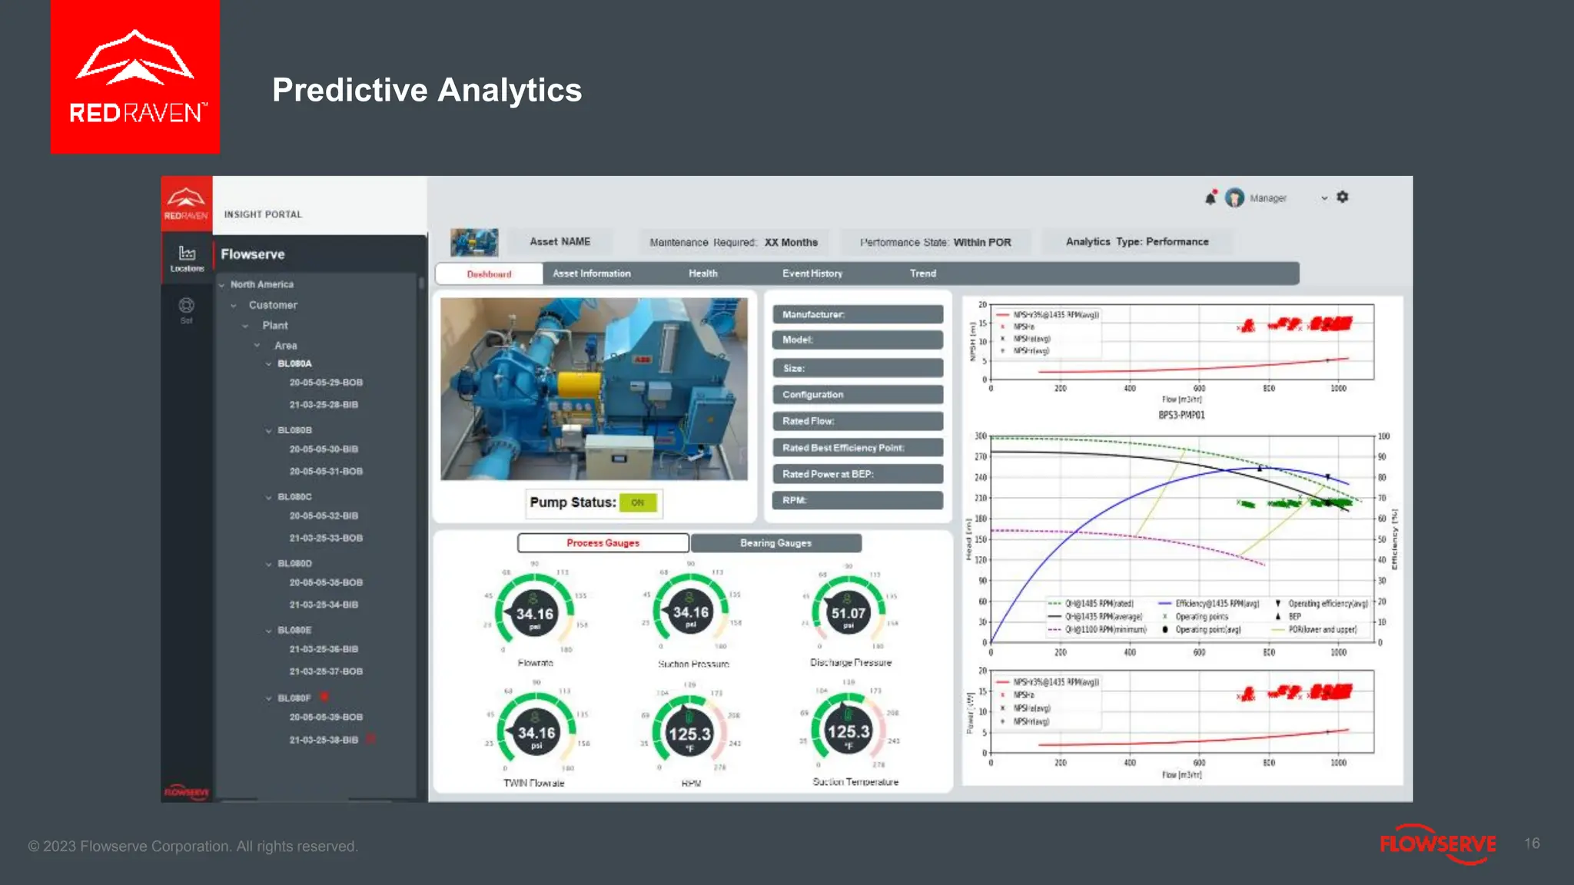Viewport: 1574px width, 885px height.
Task: Open the notification bell alerts
Action: 1210,197
